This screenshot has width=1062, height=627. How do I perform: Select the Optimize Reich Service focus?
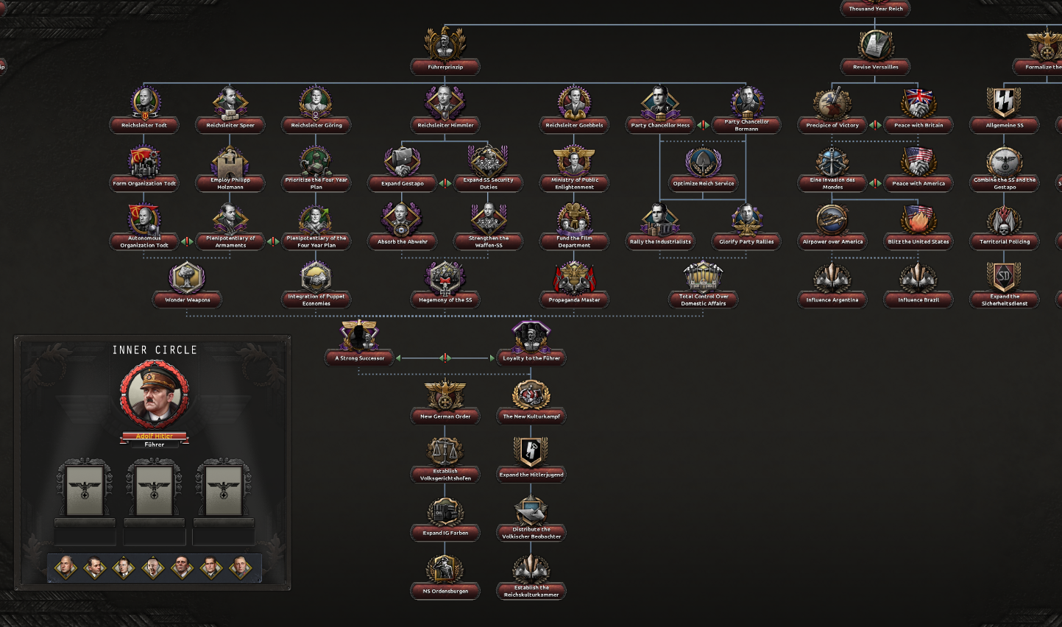704,168
